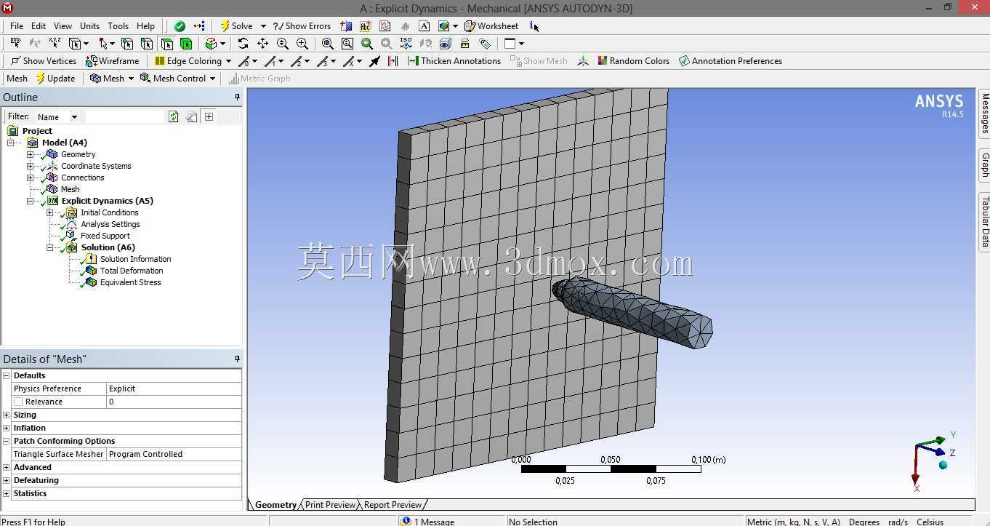Click Show Errors button
The width and height of the screenshot is (990, 526).
click(x=302, y=26)
